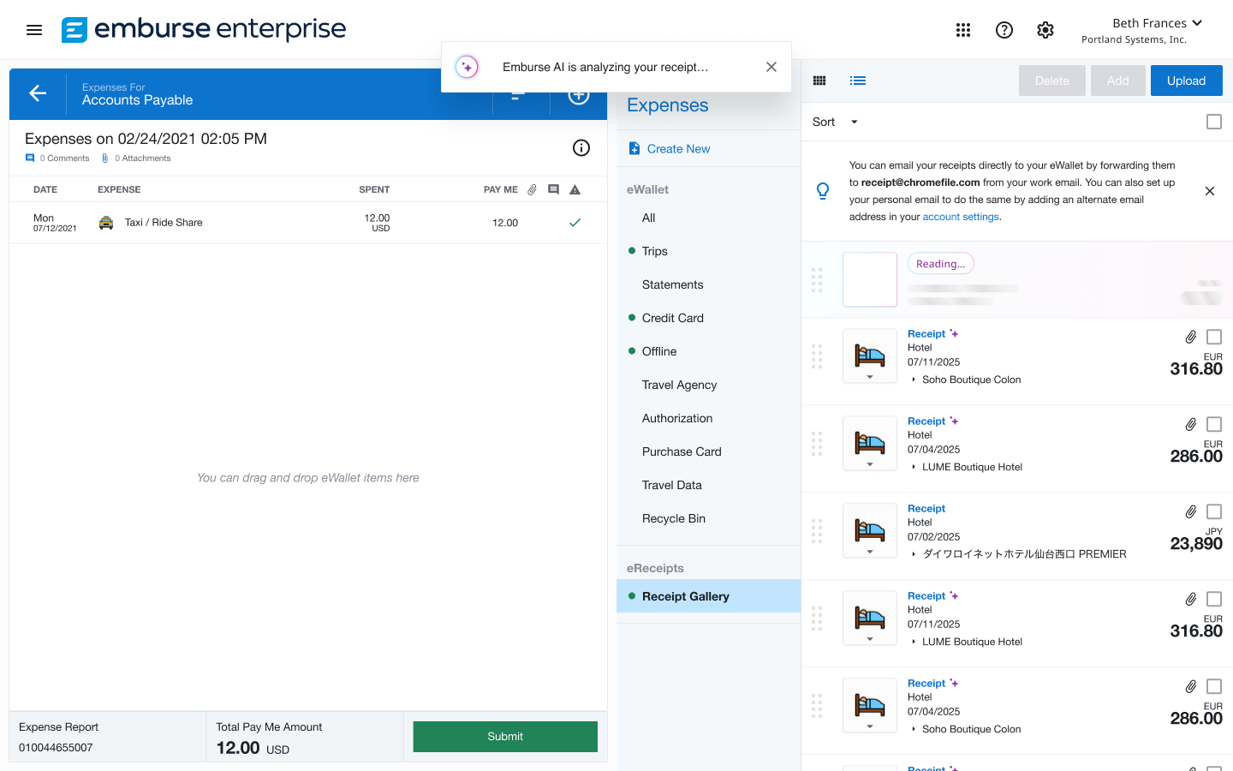Switch receipt gallery to grid view

pos(819,81)
